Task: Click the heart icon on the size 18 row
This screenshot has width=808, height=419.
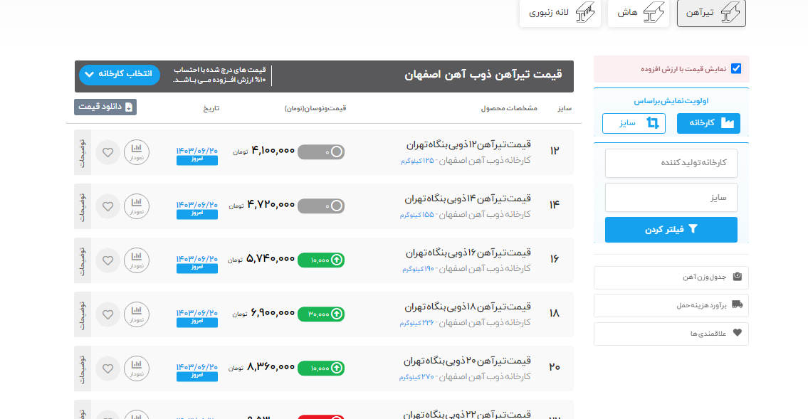Action: (x=107, y=314)
